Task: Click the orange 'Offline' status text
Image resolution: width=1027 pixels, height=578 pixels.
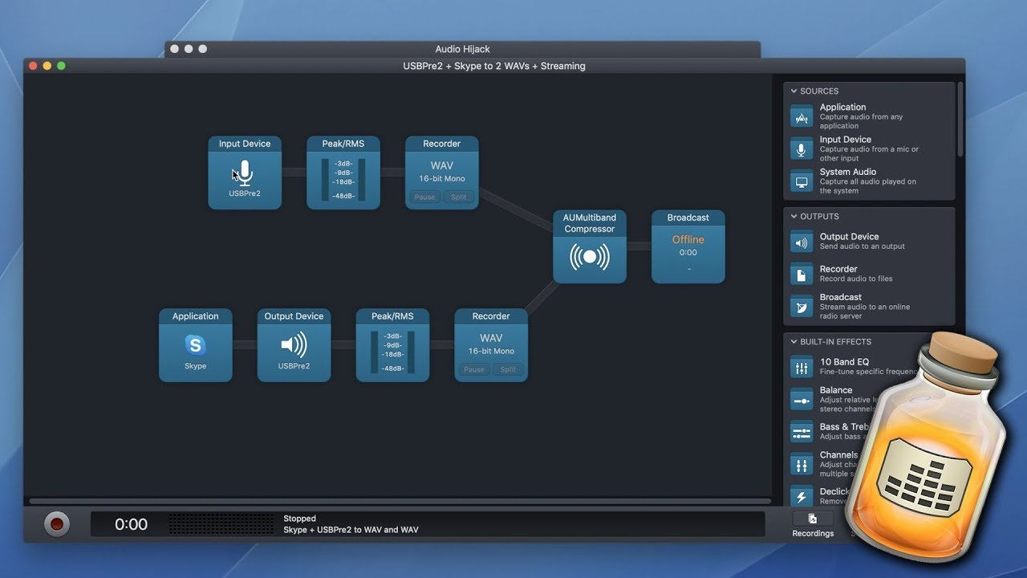Action: (x=688, y=239)
